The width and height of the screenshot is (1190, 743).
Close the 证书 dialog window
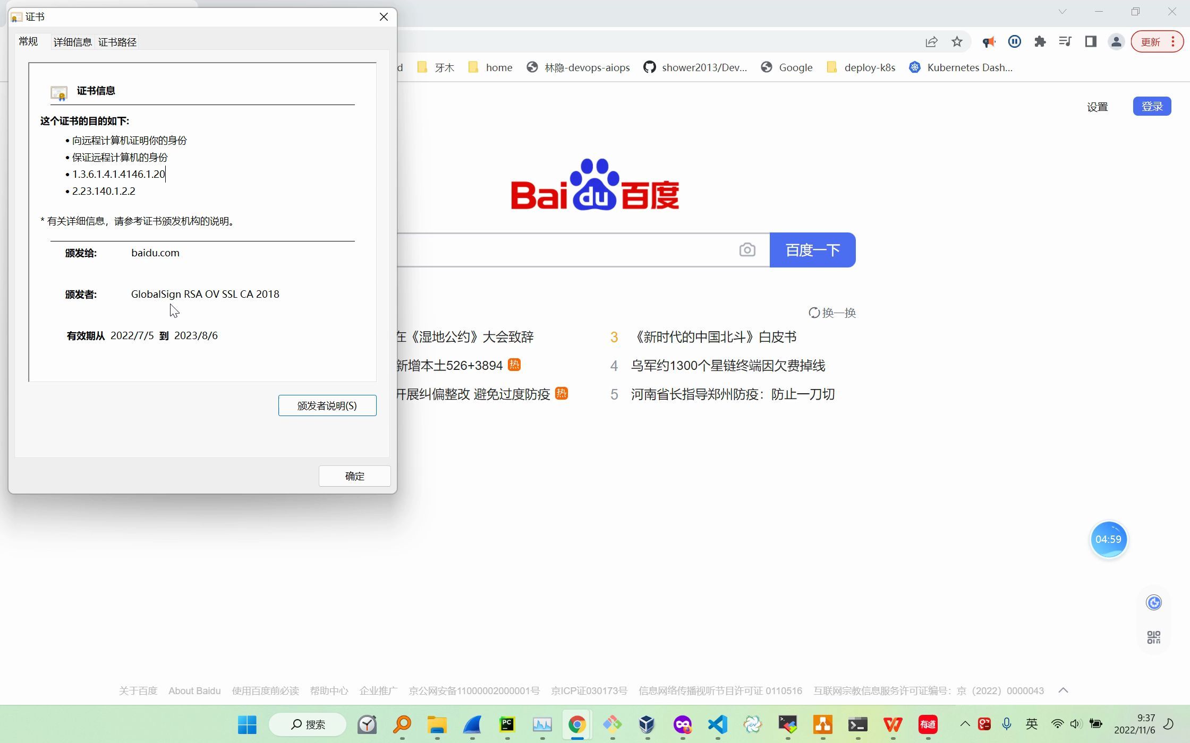coord(384,17)
